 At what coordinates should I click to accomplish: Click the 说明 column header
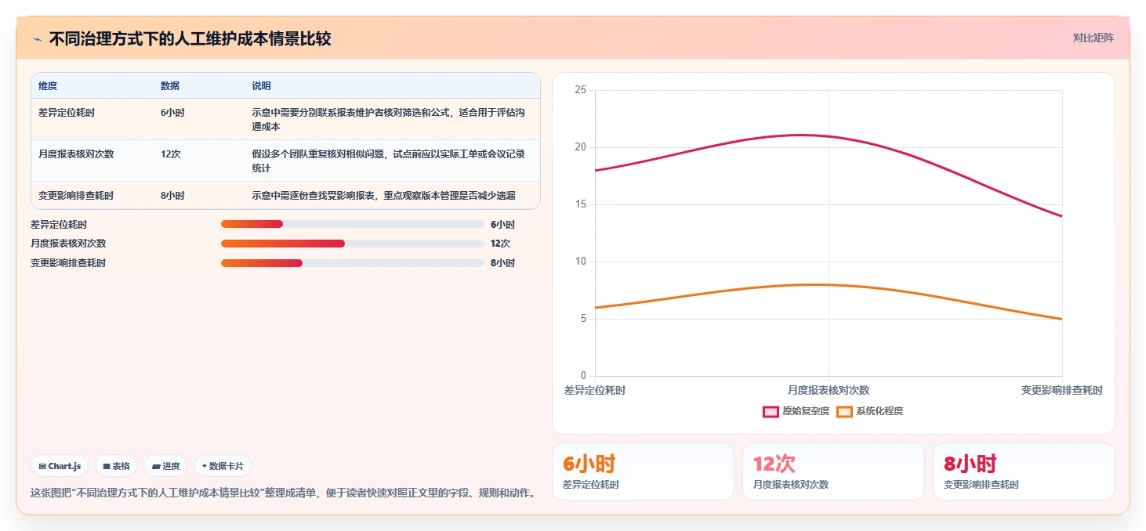261,86
